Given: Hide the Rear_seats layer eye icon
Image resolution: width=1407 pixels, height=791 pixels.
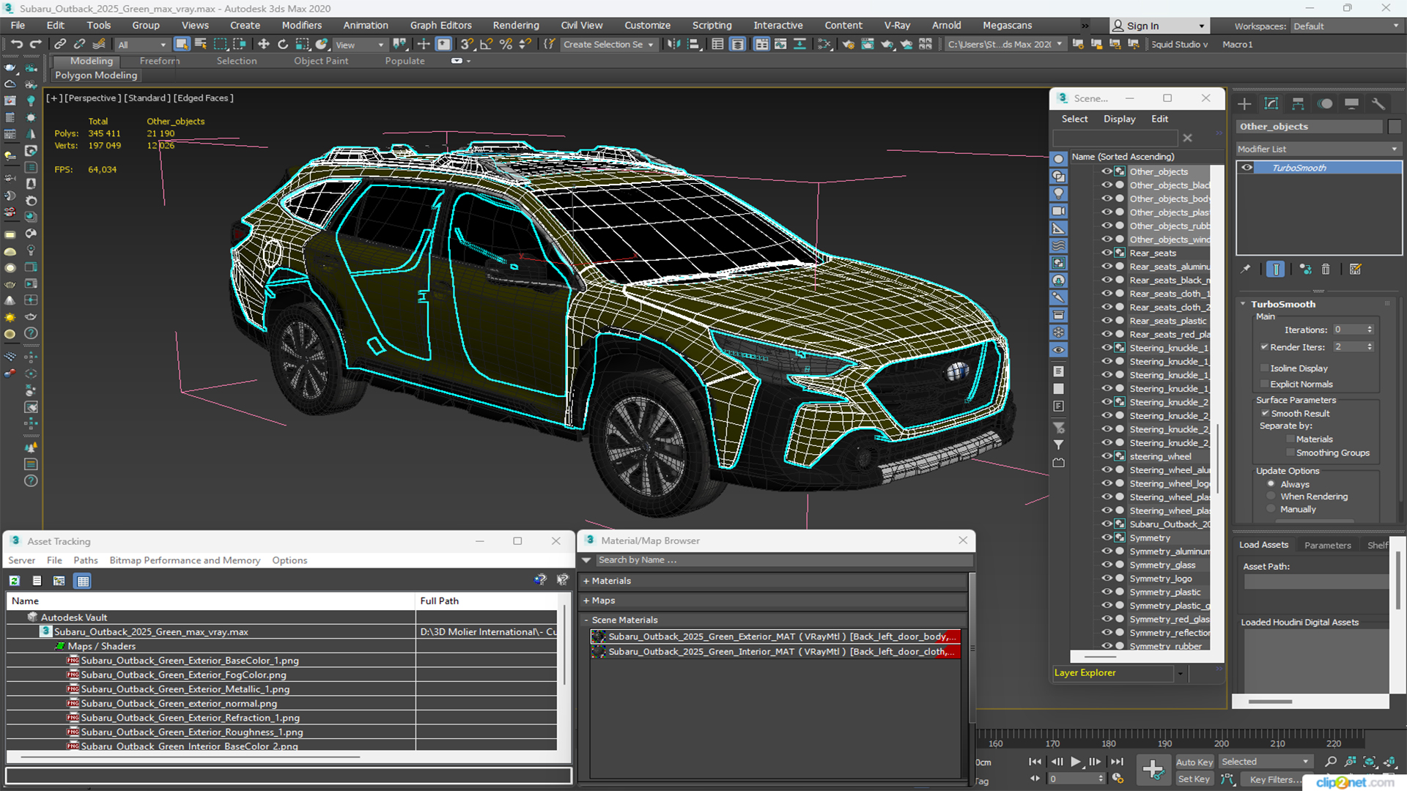Looking at the screenshot, I should pyautogui.click(x=1107, y=253).
